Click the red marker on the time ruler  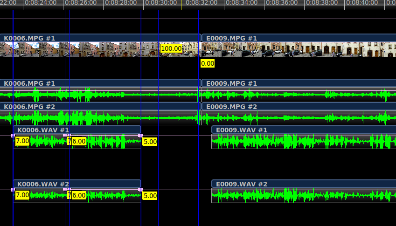coord(184,5)
